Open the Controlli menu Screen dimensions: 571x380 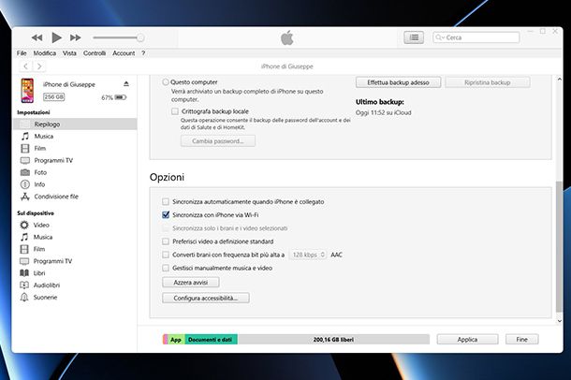(x=95, y=53)
